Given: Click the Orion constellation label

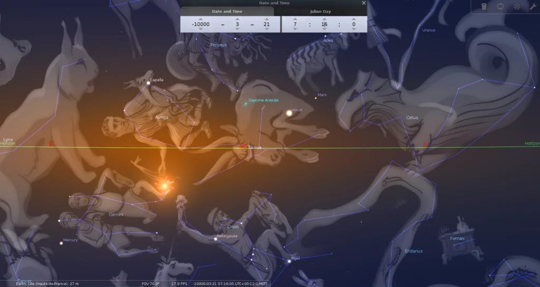Looking at the screenshot, I should [x=233, y=227].
